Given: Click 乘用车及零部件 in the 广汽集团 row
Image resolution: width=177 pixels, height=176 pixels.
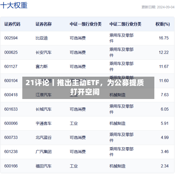Looking at the screenshot, I should tap(121, 152).
